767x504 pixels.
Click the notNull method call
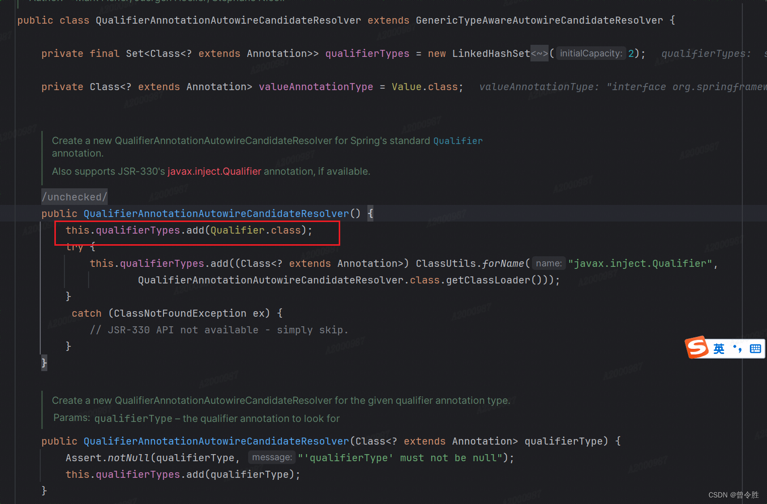(x=129, y=458)
